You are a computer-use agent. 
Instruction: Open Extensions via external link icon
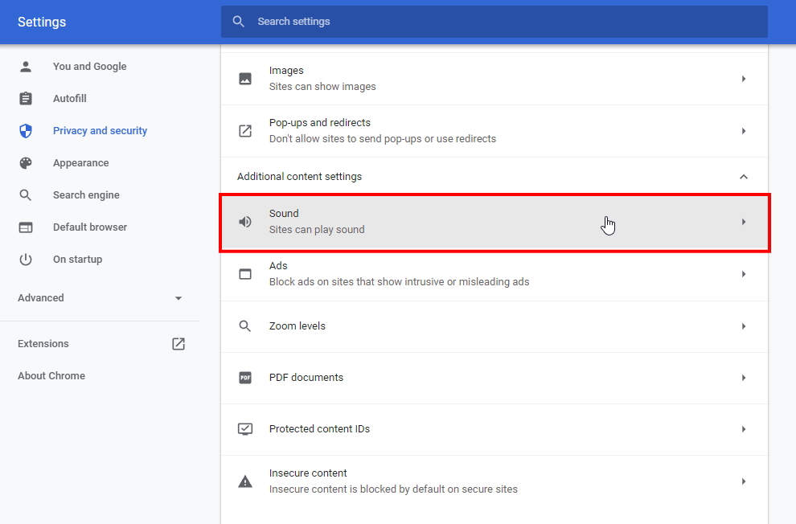pos(178,344)
